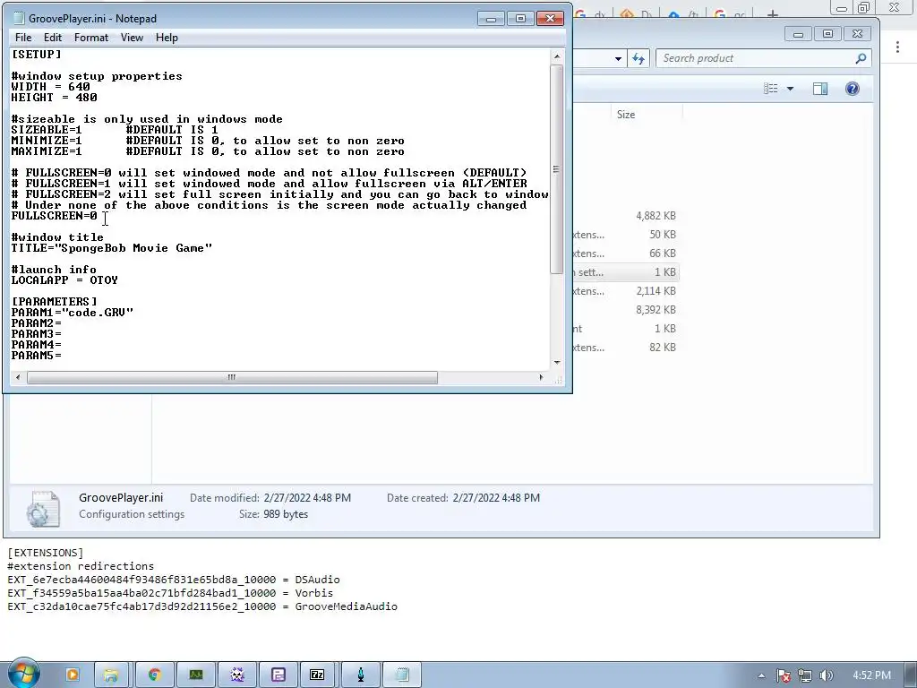
Task: Click the Windows Start orb
Action: point(23,674)
